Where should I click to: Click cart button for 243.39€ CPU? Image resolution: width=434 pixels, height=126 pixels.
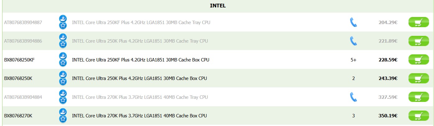coord(418,78)
